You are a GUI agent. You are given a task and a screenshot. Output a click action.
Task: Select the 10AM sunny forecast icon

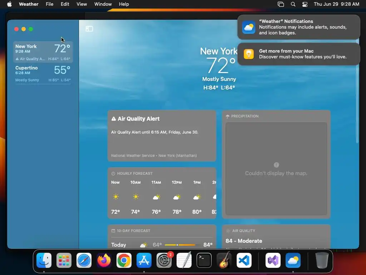135,197
